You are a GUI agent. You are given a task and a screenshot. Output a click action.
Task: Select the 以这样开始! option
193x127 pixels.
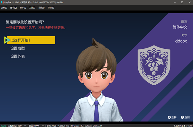[x=31, y=40]
